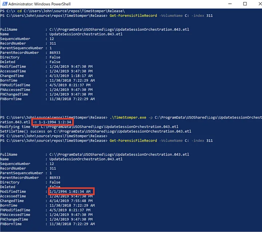The image size is (262, 232).
Task: Click the PowerShell icon in the title bar
Action: 4,4
